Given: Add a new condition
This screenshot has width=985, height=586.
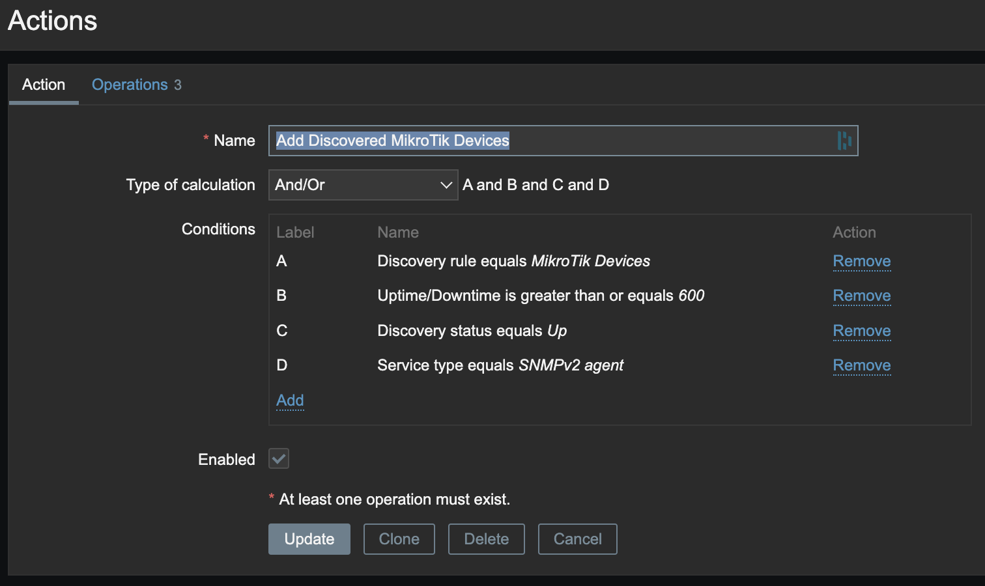Looking at the screenshot, I should (x=290, y=400).
